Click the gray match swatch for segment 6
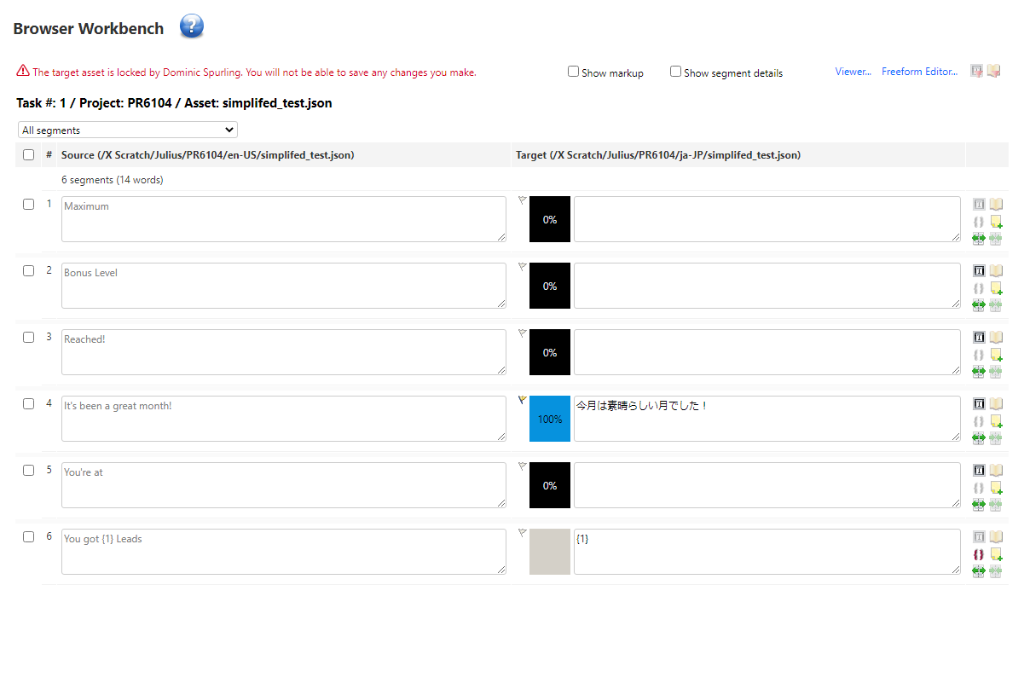1024x689 pixels. point(550,552)
